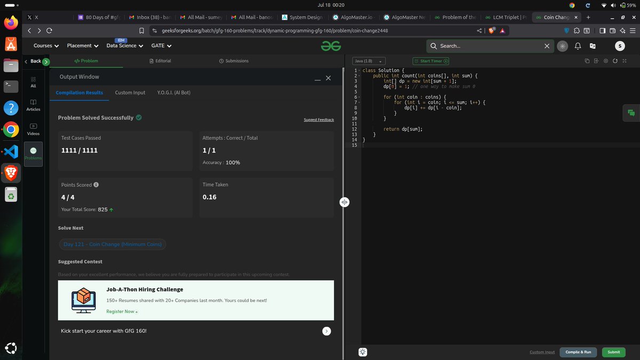Open the Y.O.G.I. (AI Bot) tab
The image size is (640, 360).
[173, 92]
